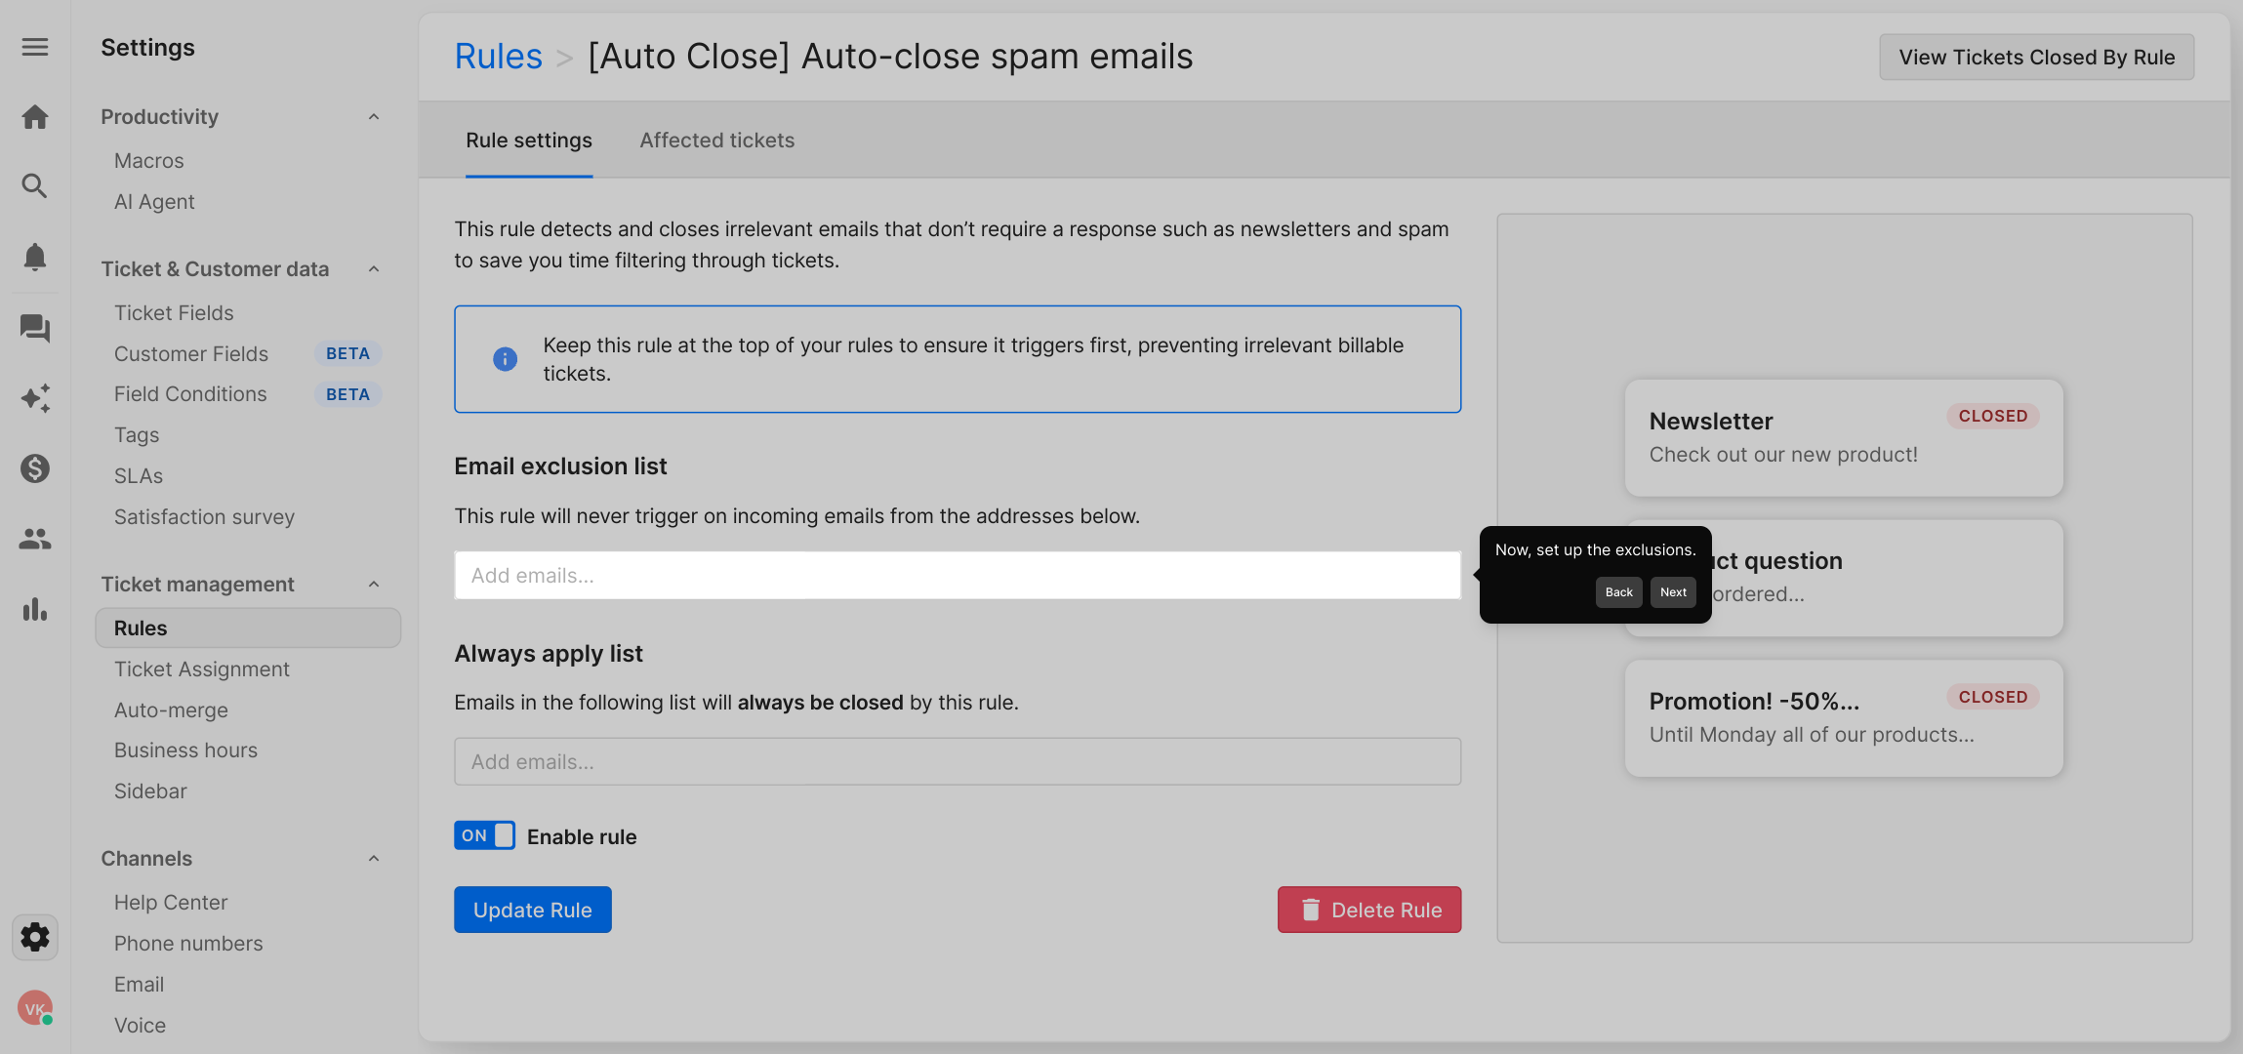Turn off the Enable rule toggle
The image size is (2243, 1054).
coord(484,835)
